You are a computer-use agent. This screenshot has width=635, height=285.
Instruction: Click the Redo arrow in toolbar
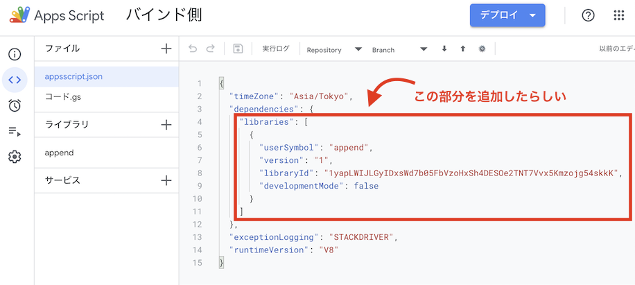[210, 49]
